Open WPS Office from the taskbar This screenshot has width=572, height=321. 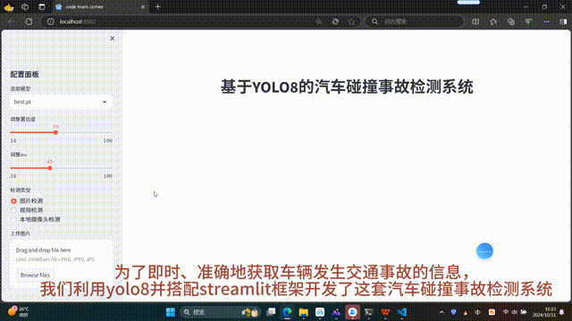click(x=385, y=312)
